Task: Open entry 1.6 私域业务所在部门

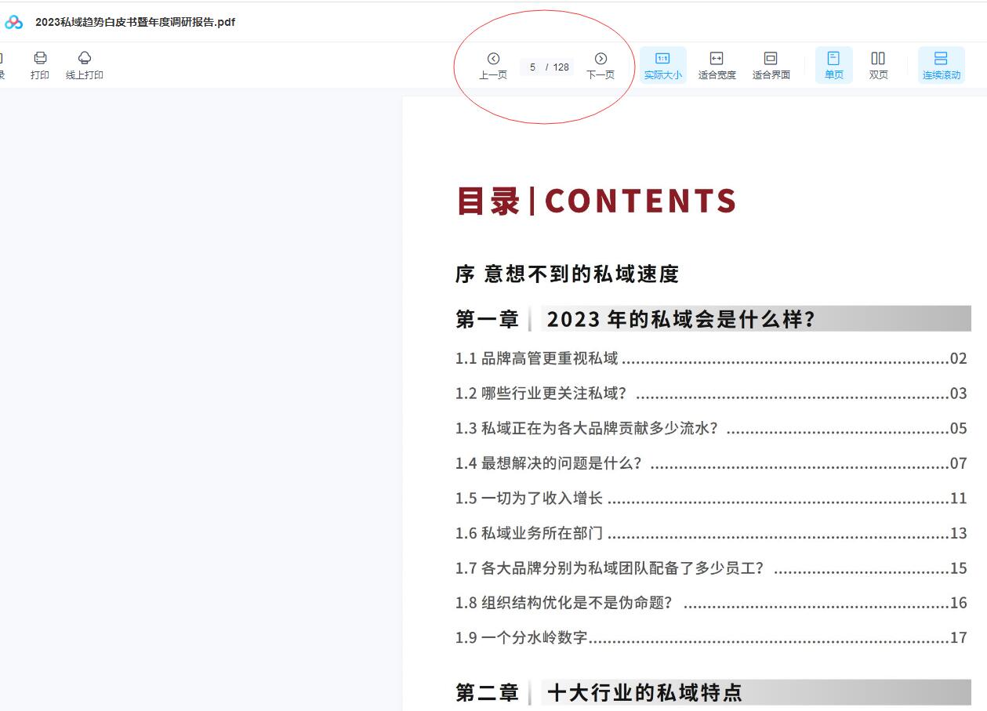Action: [541, 533]
